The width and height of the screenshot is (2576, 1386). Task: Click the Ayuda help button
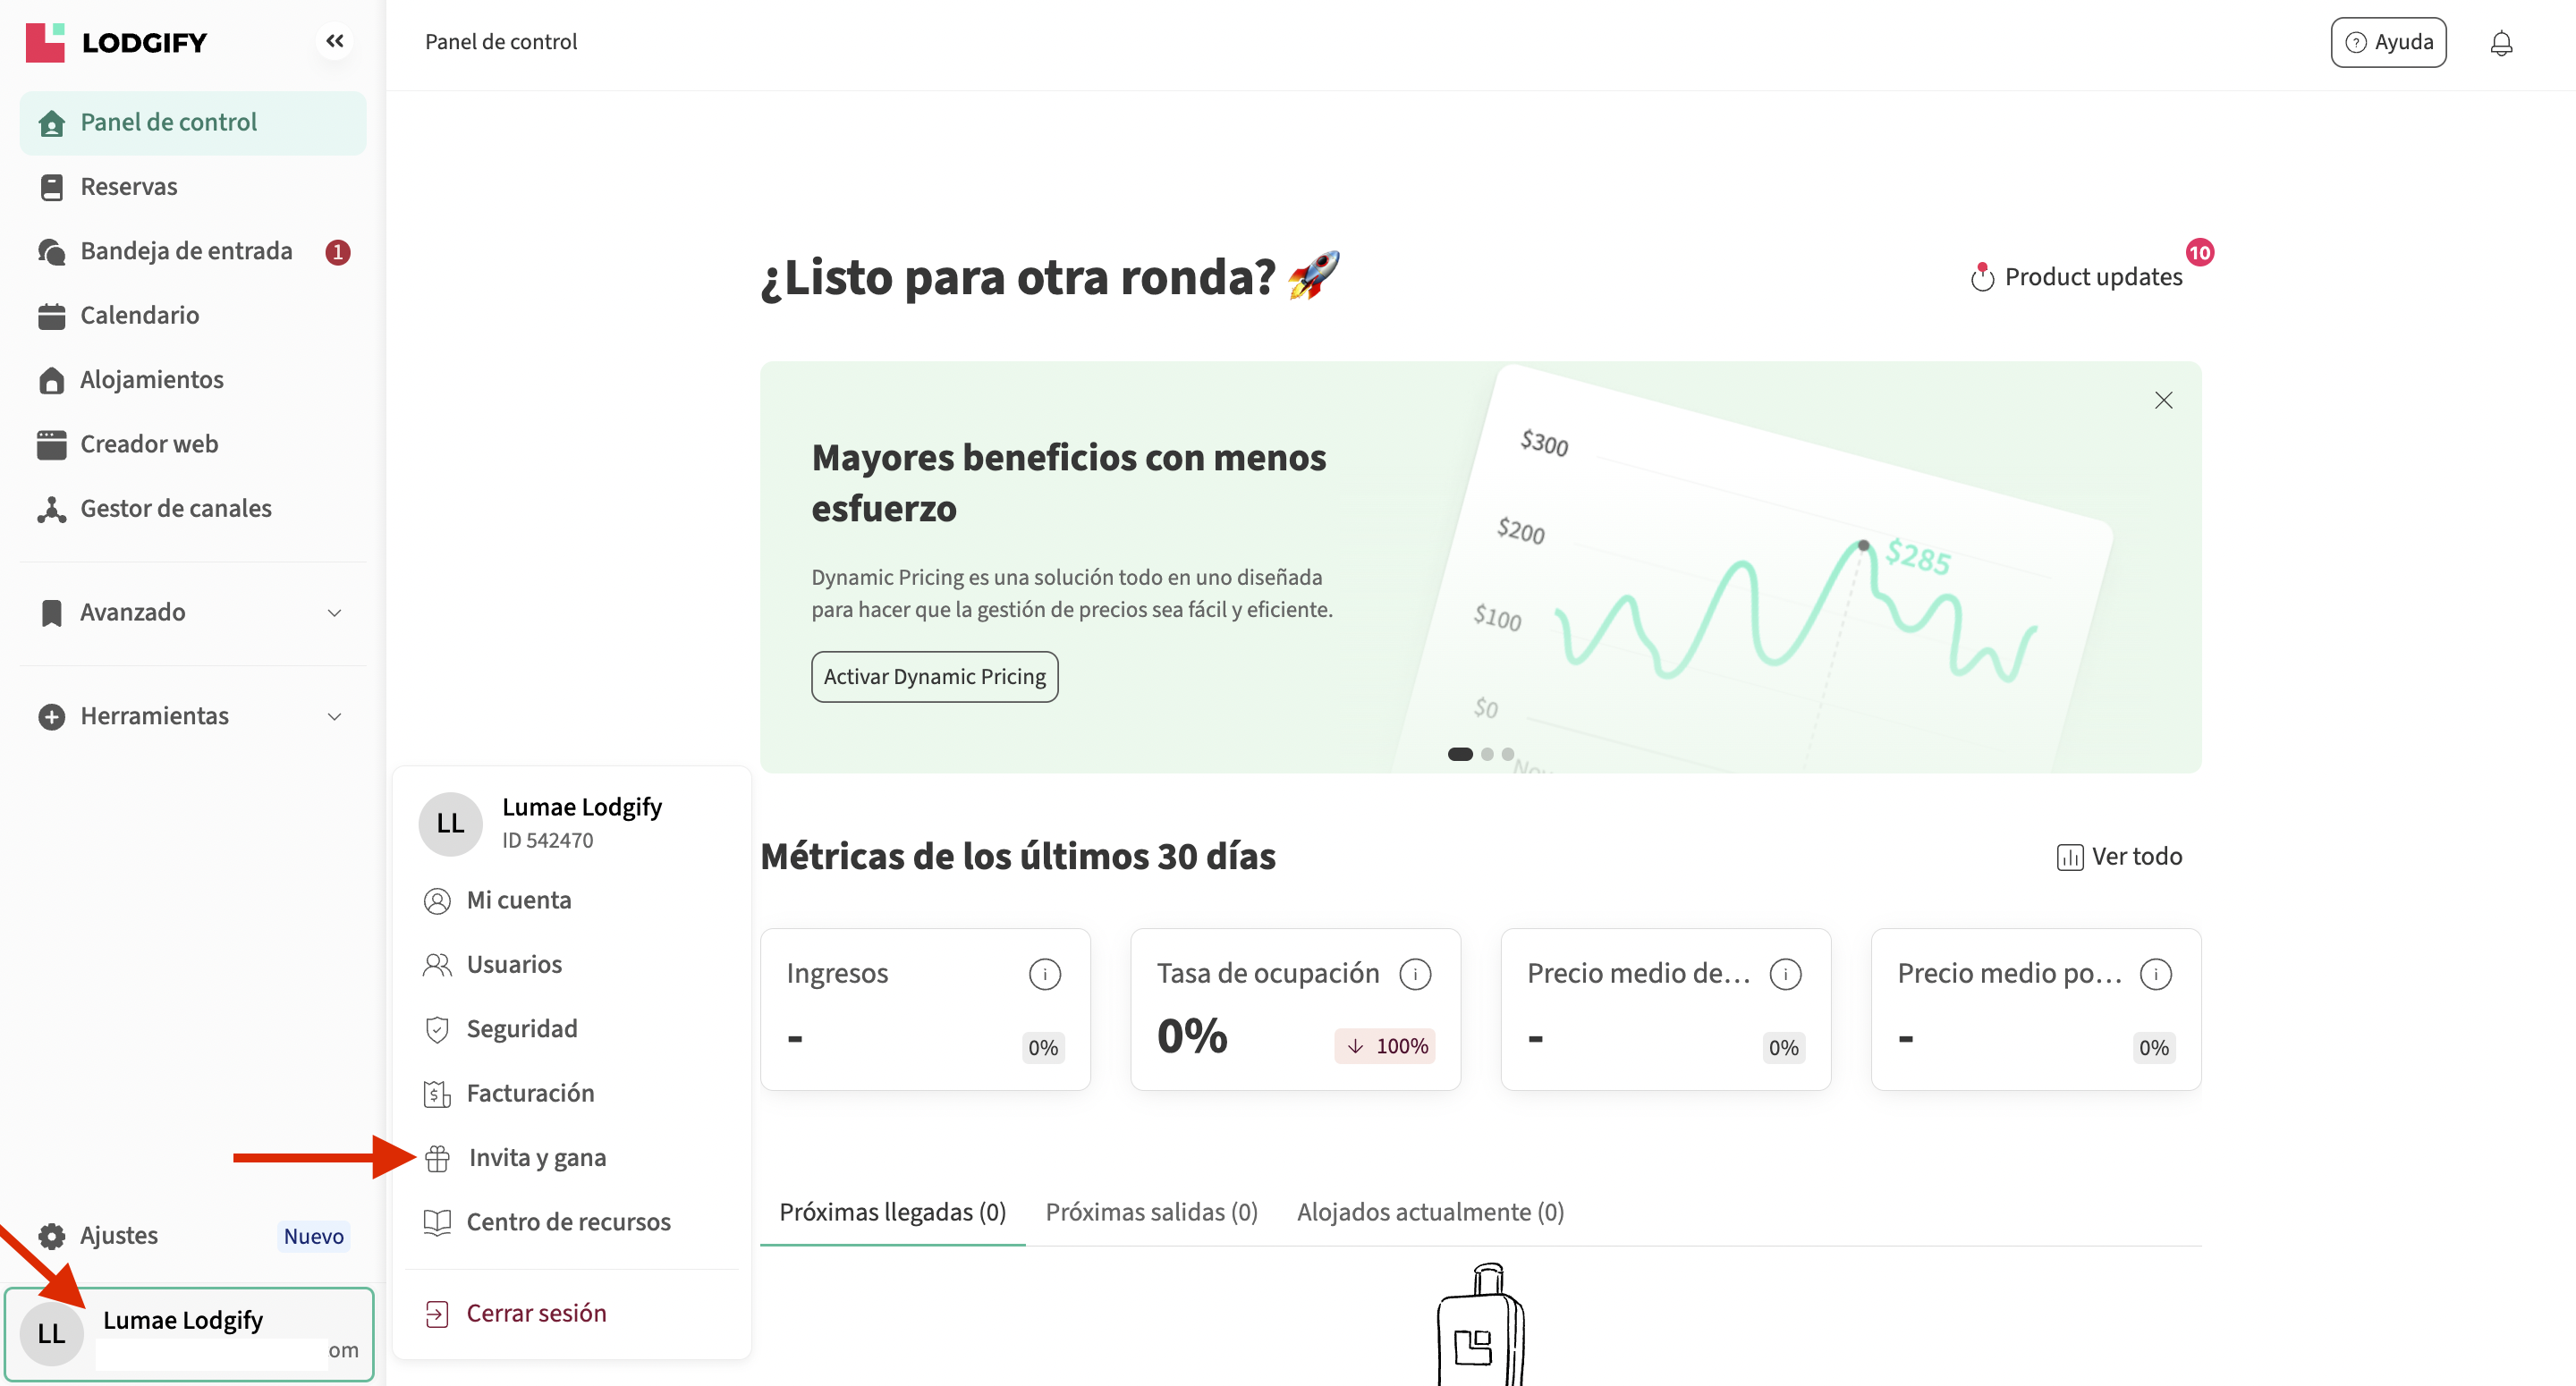[x=2387, y=42]
